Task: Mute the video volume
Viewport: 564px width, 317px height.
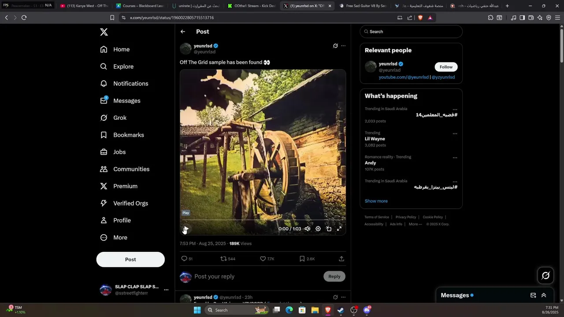Action: pos(308,229)
